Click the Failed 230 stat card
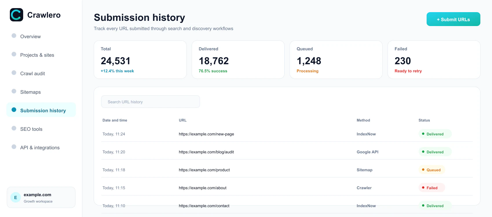Screen dimensions: 492x217 [x=434, y=59]
